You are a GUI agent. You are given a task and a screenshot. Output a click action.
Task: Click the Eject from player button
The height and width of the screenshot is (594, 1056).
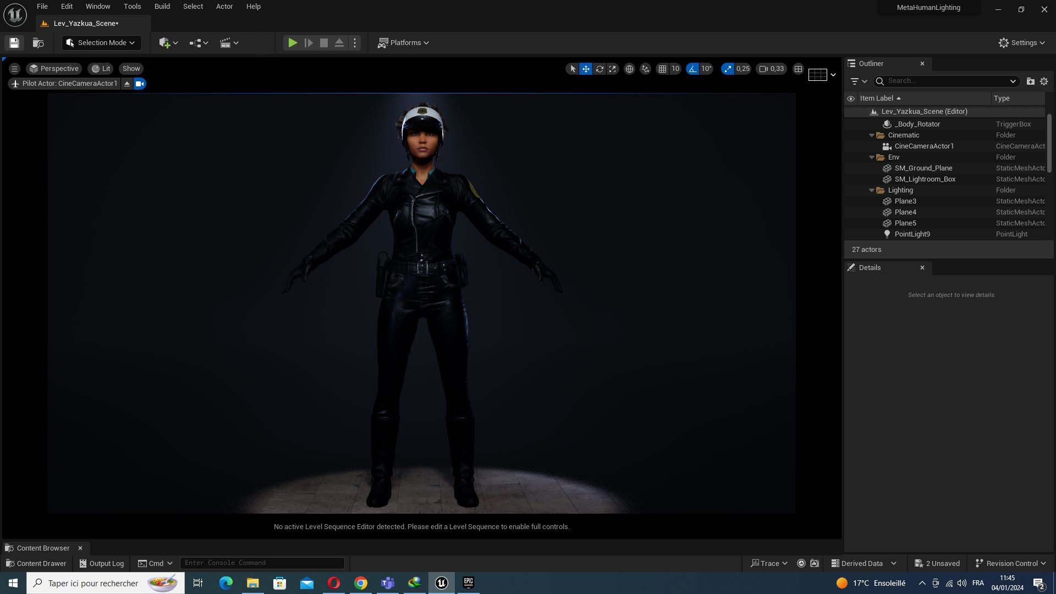coord(339,43)
